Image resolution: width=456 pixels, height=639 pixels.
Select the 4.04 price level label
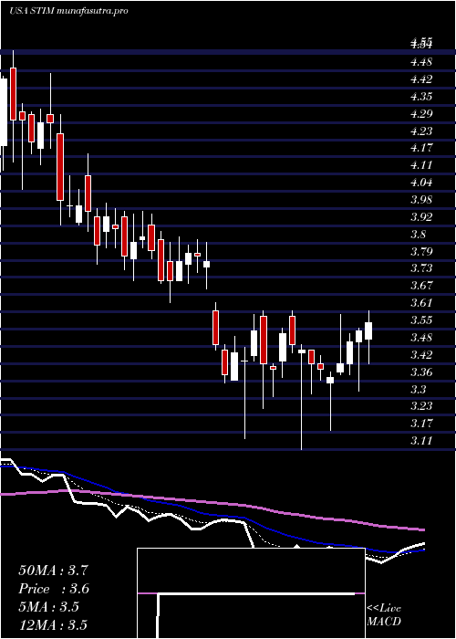(421, 183)
